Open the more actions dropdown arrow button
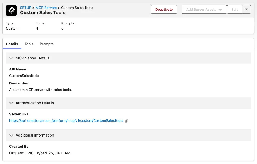The image size is (257, 164). click(x=246, y=9)
